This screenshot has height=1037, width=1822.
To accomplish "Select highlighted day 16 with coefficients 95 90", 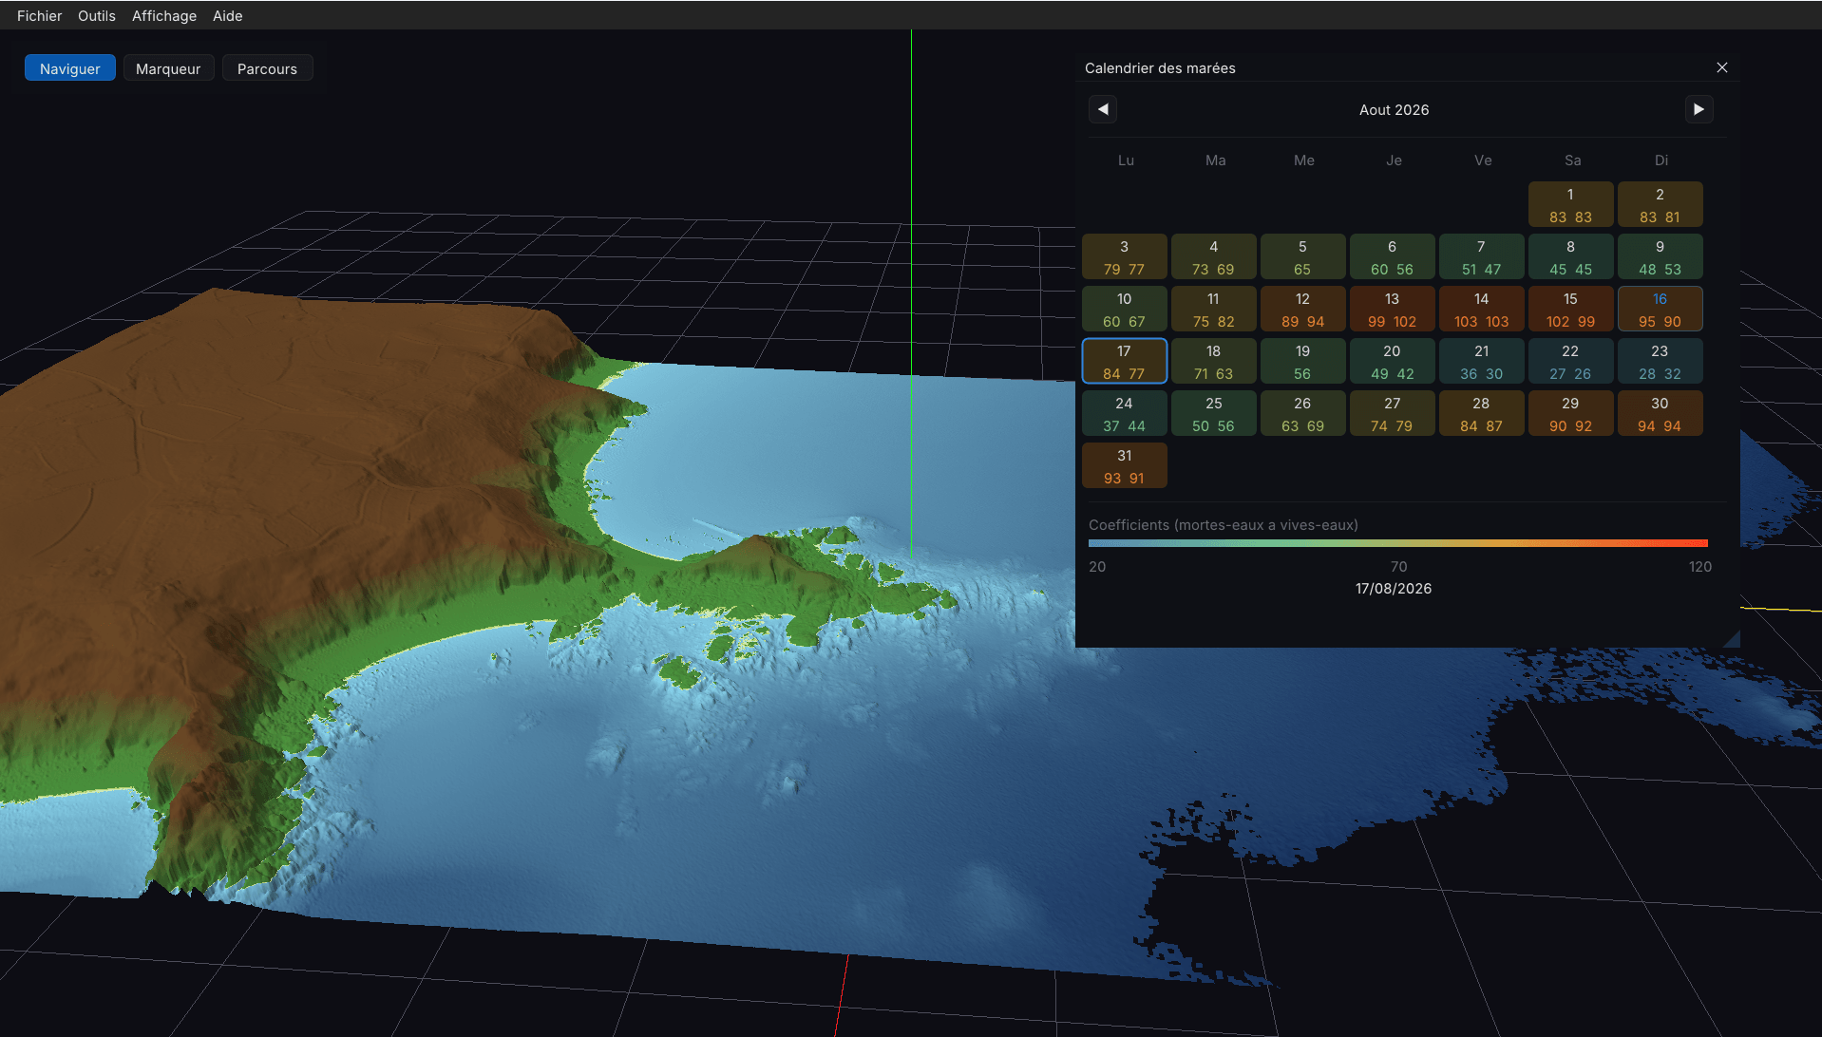I will point(1660,310).
